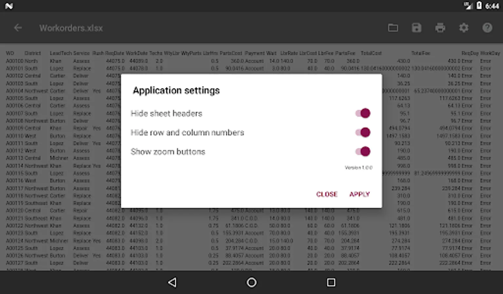Image resolution: width=503 pixels, height=294 pixels.
Task: Tap the back arrow beside Workorders.xlsx
Action: coord(18,28)
